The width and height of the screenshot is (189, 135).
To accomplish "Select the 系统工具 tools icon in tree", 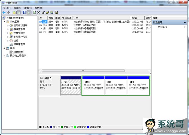I will point(8,22).
